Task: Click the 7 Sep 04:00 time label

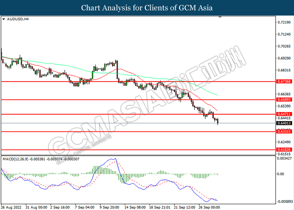Action: pyautogui.click(x=84, y=207)
